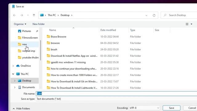
Task: Select Desktop in the address path
Action: (x=65, y=15)
